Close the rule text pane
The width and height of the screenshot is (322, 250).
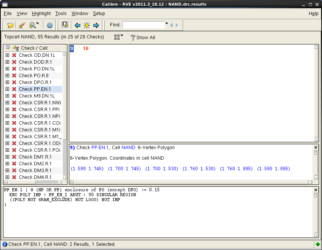point(316,190)
